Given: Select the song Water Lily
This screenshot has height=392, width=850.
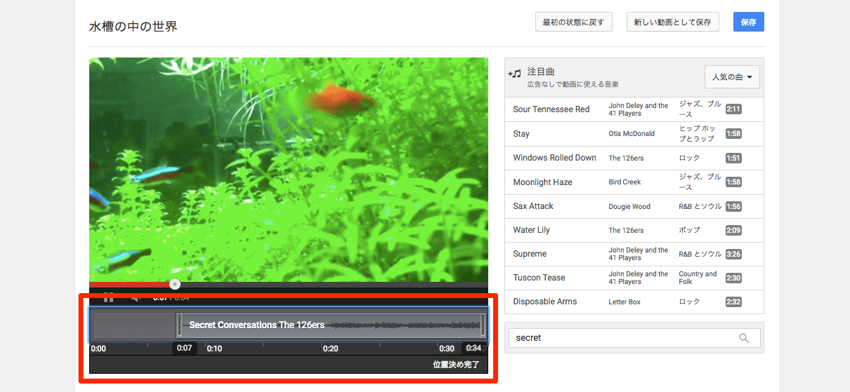Looking at the screenshot, I should 531,230.
